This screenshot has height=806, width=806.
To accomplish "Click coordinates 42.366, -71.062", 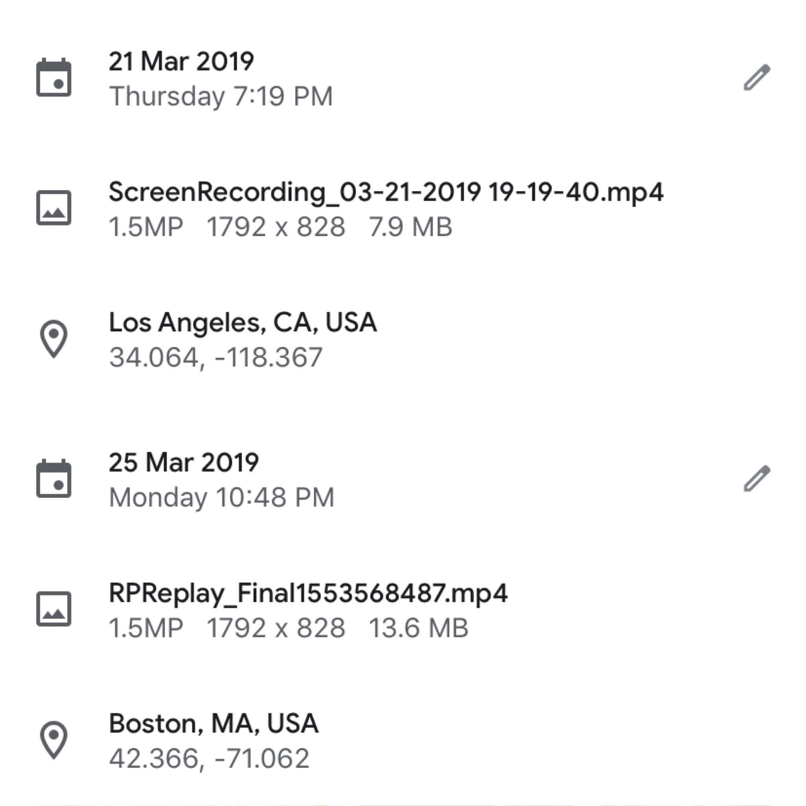I will (209, 758).
